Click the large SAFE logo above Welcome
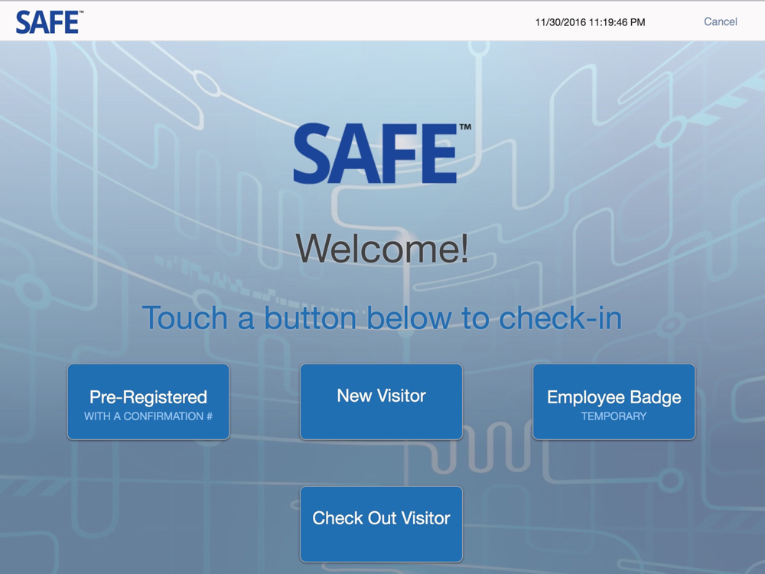Viewport: 765px width, 574px height. click(382, 153)
